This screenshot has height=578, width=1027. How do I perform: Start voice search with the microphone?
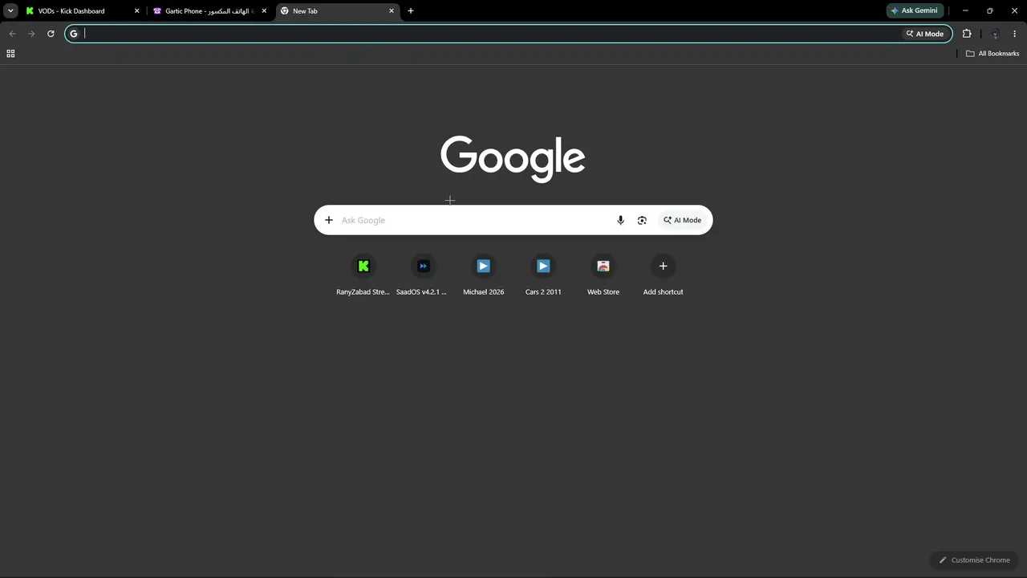620,220
